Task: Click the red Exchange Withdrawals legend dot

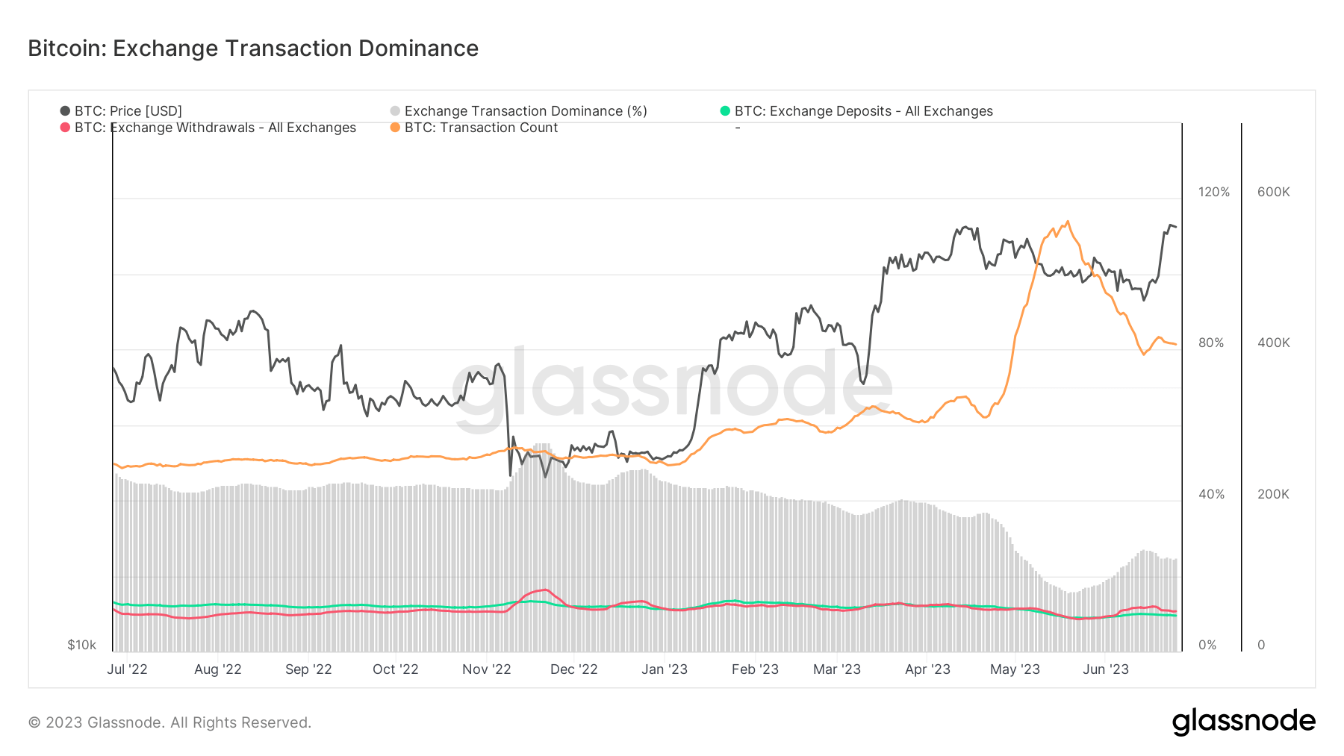Action: (65, 128)
